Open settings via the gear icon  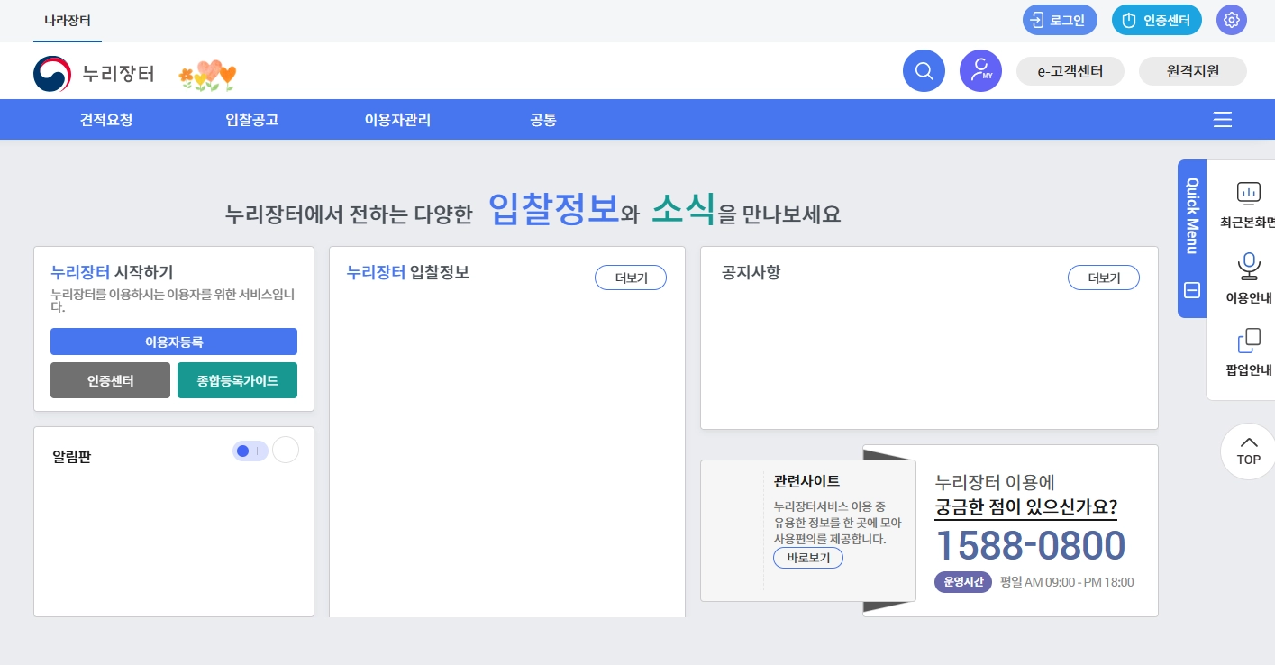tap(1231, 20)
